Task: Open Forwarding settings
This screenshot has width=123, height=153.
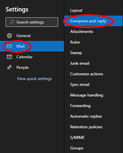Action: (x=93, y=106)
